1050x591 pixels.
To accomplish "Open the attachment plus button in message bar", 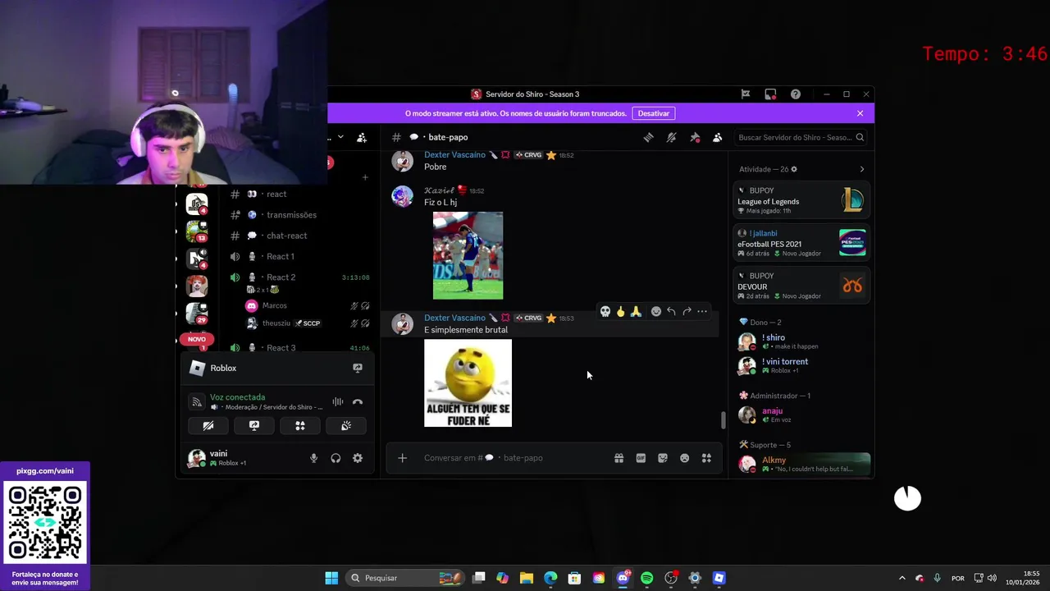I will 402,458.
